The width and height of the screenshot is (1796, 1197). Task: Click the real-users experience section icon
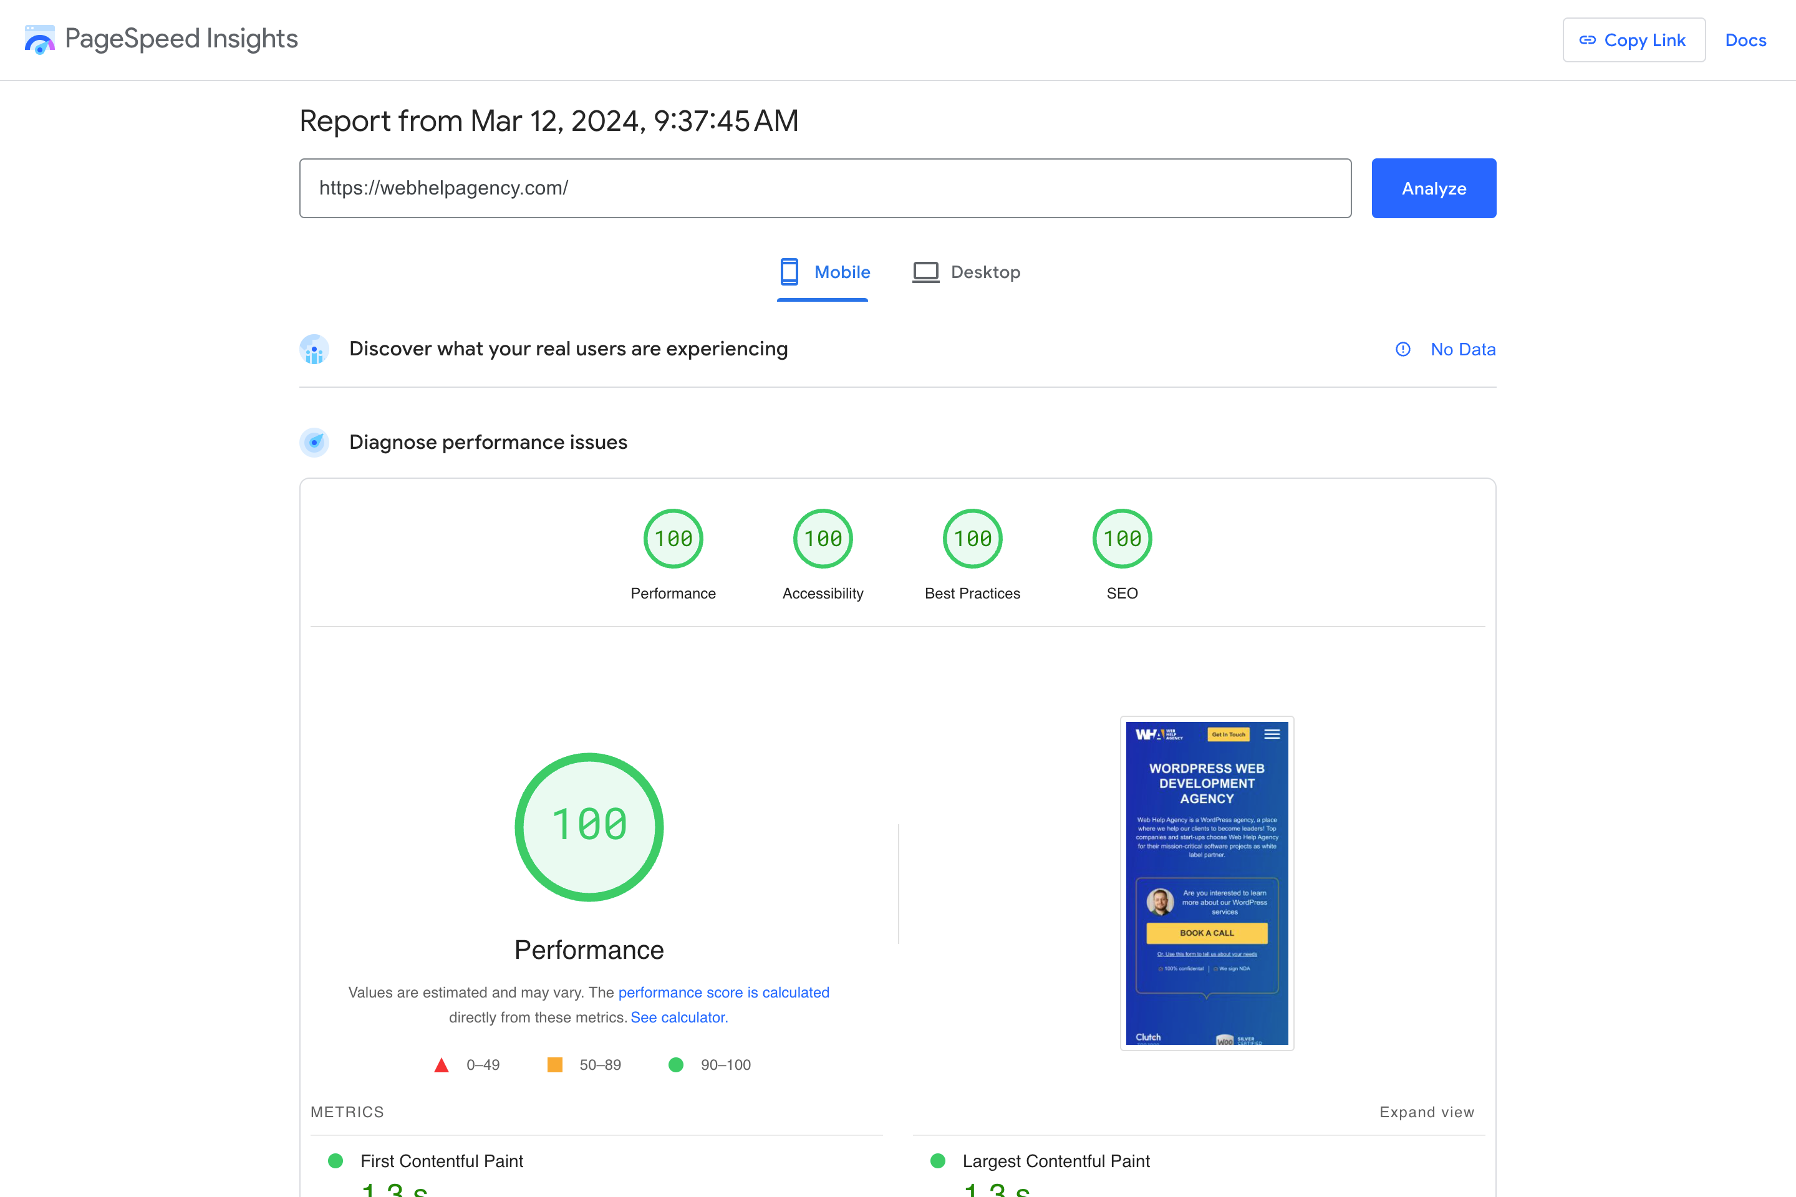[x=314, y=349]
